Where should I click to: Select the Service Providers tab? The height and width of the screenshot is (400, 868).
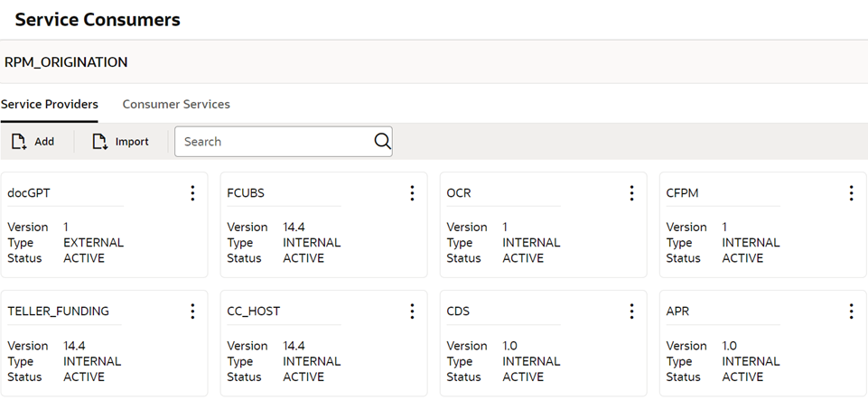click(x=50, y=105)
